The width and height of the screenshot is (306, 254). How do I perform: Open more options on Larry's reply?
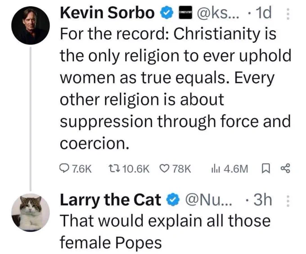tap(288, 201)
